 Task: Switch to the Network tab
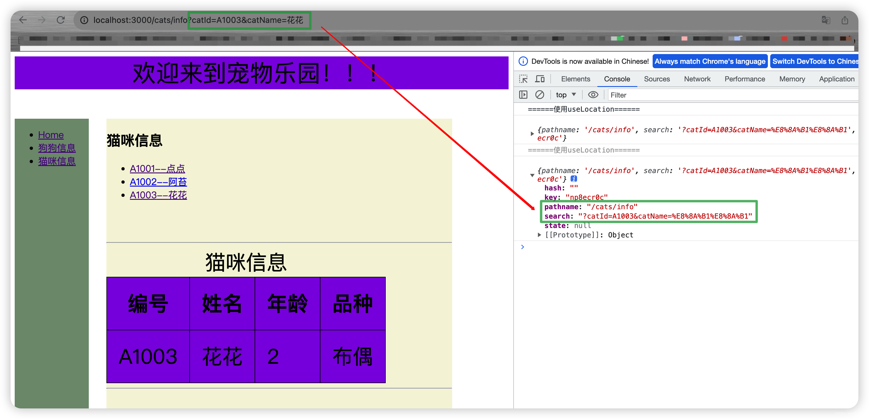coord(697,79)
